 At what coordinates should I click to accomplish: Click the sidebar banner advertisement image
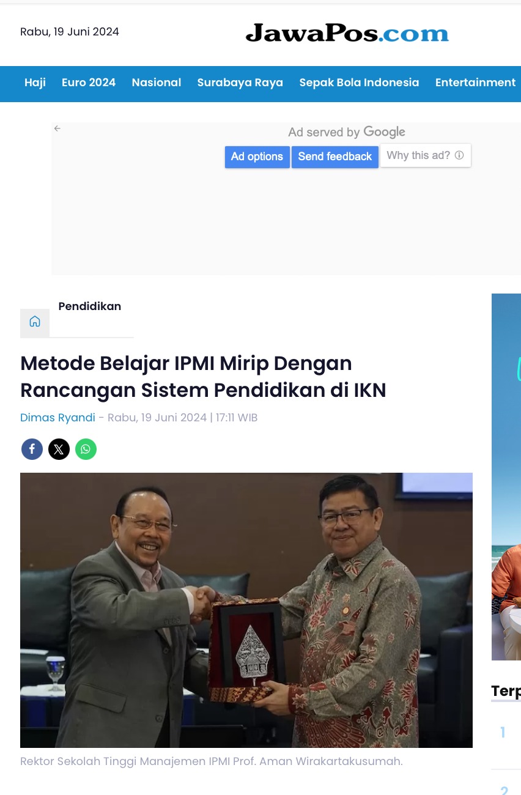pos(506,477)
